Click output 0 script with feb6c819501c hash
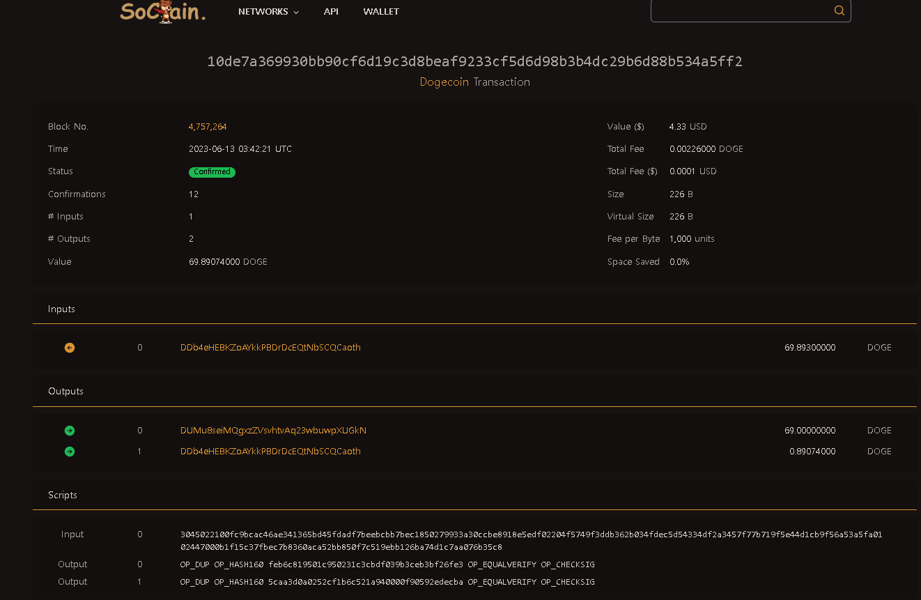921x600 pixels. click(387, 564)
